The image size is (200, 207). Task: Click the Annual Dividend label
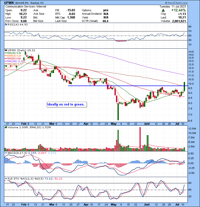tap(92, 14)
